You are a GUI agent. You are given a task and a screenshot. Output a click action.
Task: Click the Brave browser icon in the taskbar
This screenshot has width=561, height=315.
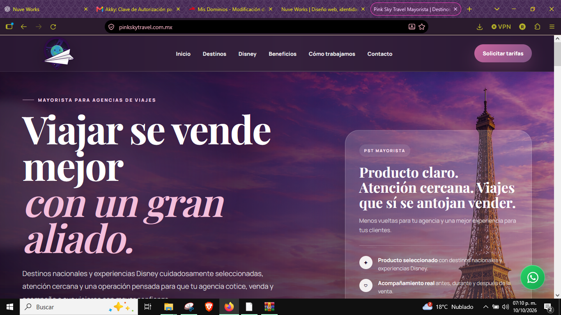pyautogui.click(x=209, y=307)
